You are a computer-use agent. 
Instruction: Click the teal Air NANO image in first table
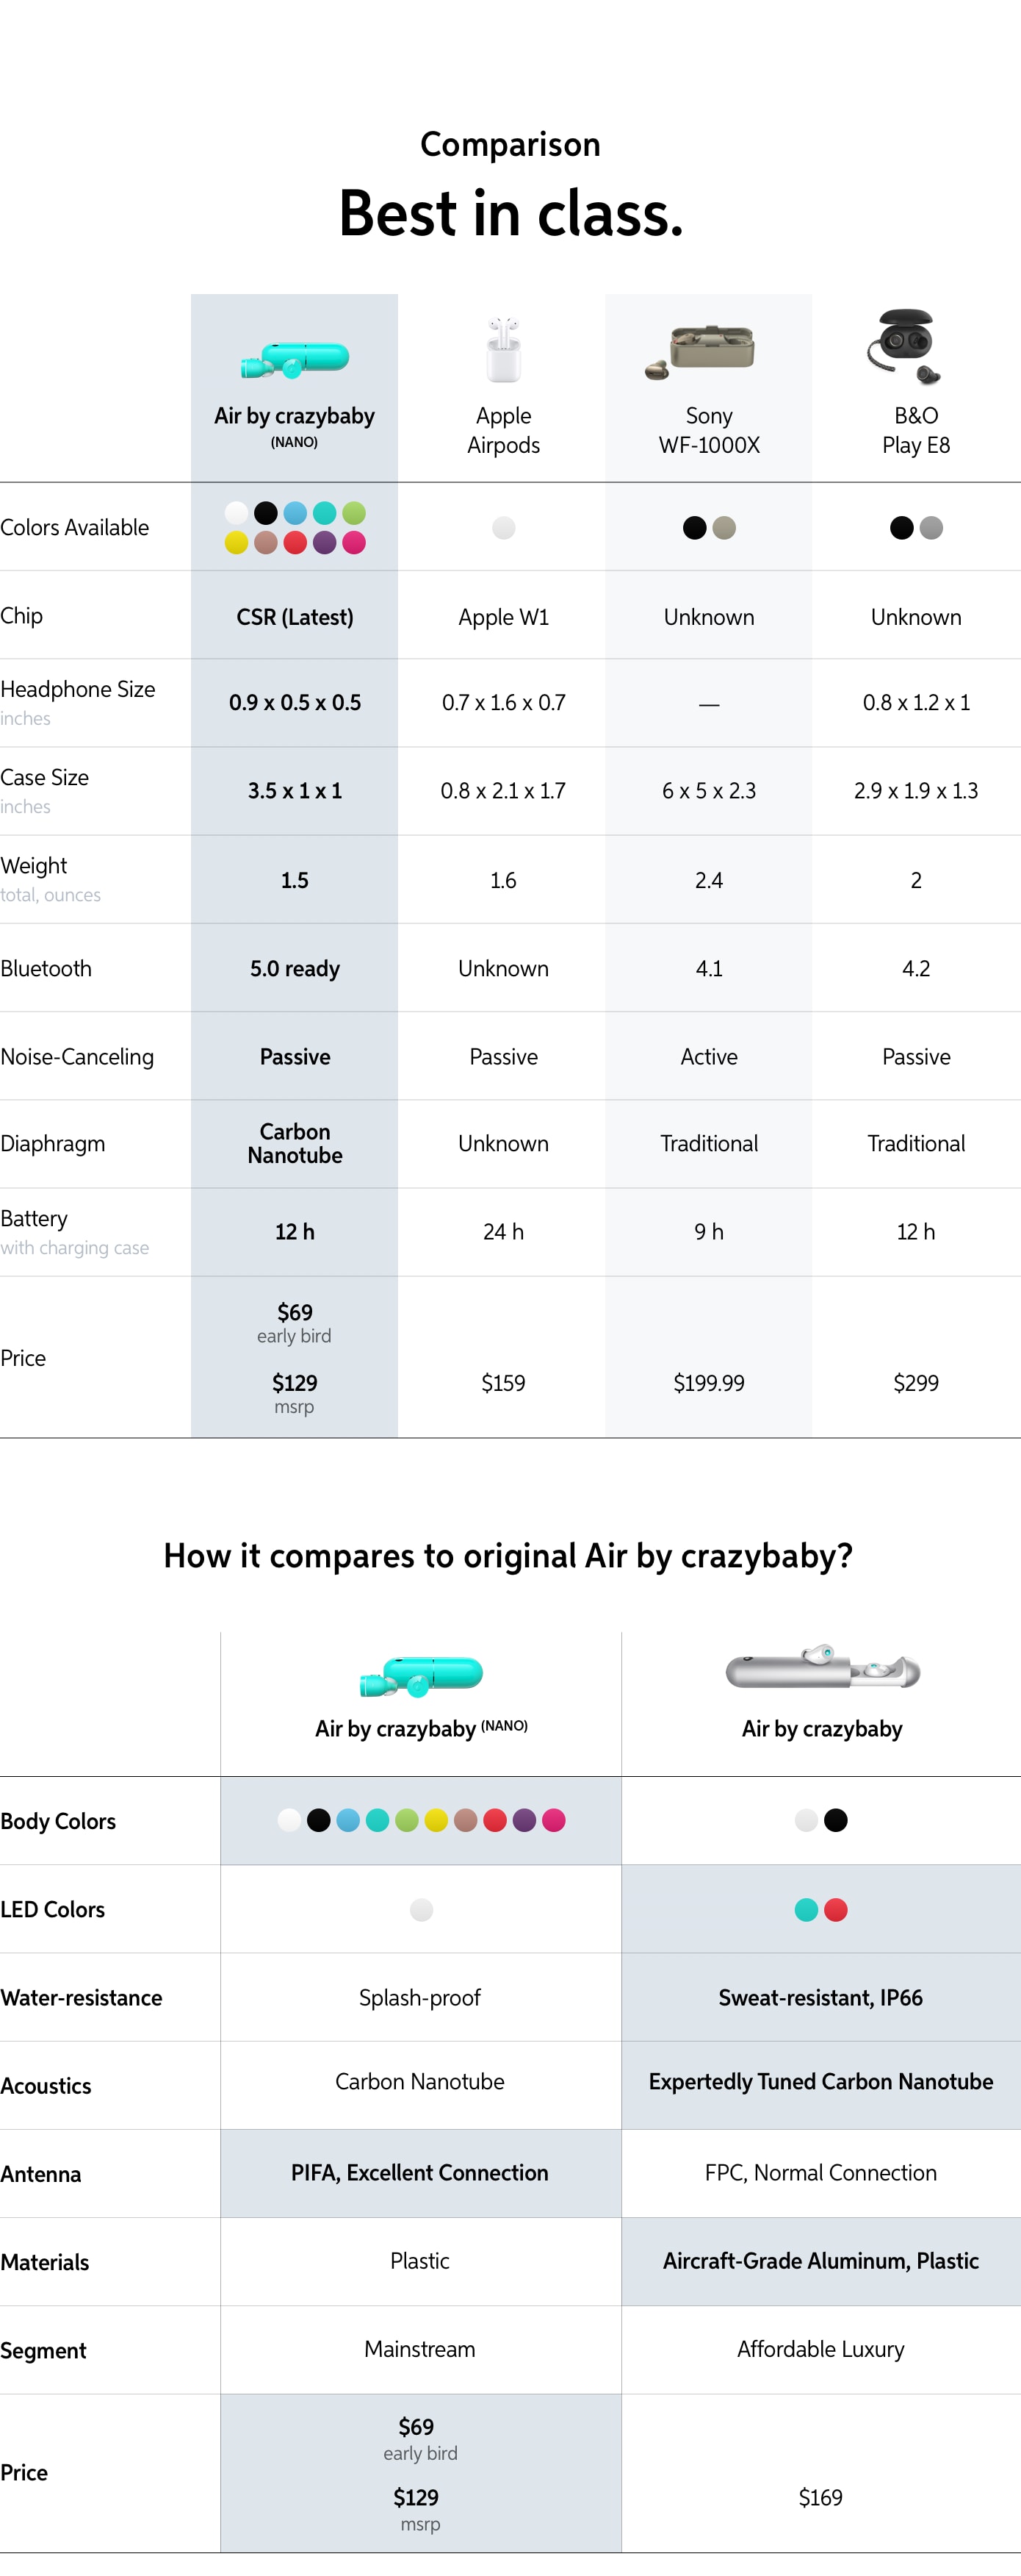click(x=295, y=360)
